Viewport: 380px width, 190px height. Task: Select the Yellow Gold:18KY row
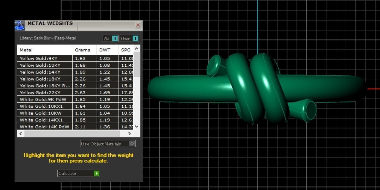pyautogui.click(x=75, y=79)
